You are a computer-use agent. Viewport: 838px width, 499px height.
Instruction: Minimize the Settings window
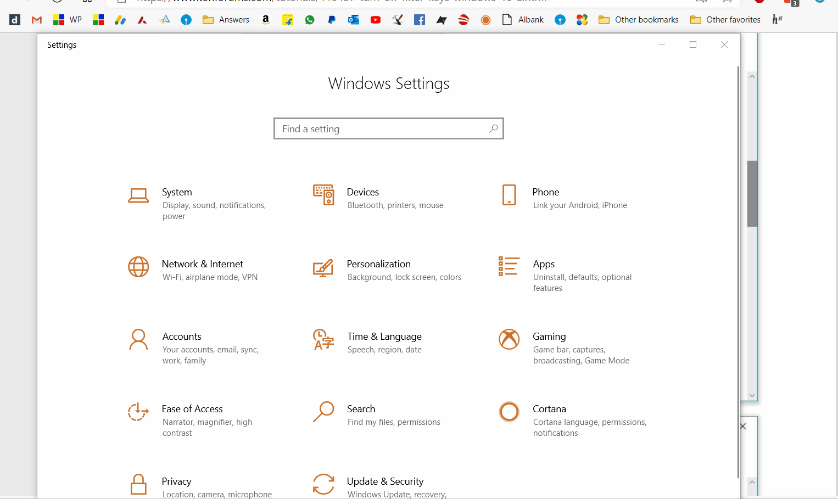click(662, 44)
